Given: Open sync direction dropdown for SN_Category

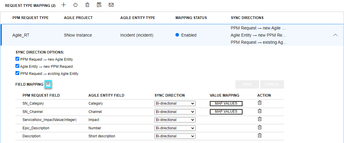Looking at the screenshot, I should tap(175, 103).
